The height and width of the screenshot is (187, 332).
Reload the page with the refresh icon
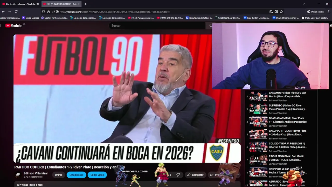[x=16, y=12]
